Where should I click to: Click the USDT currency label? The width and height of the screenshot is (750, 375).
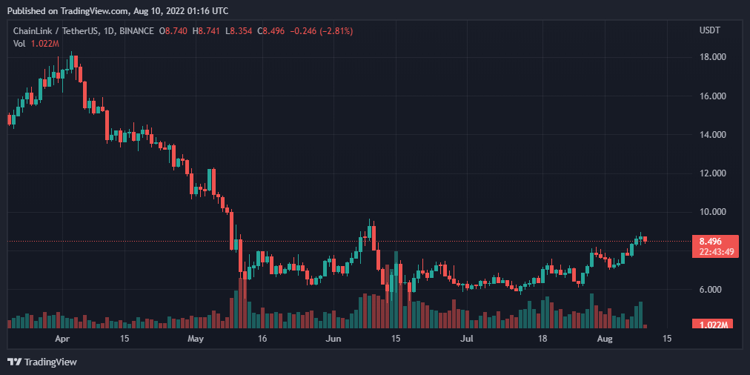(709, 30)
